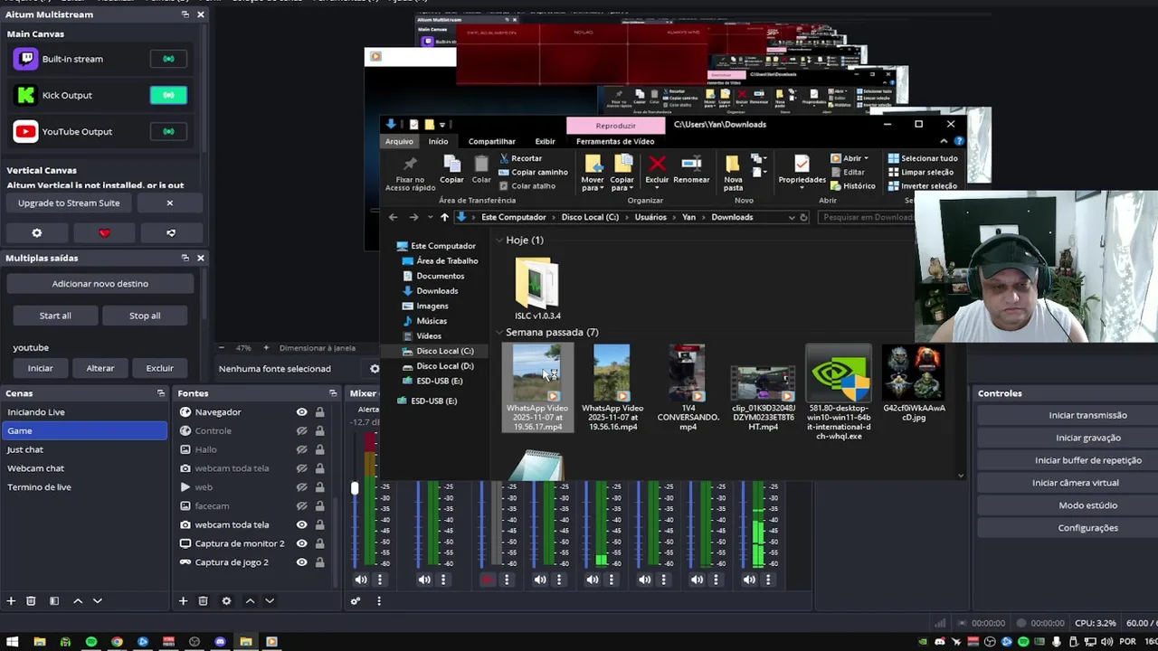
Task: Click the Twitch icon next to Built-in stream
Action: pyautogui.click(x=26, y=59)
